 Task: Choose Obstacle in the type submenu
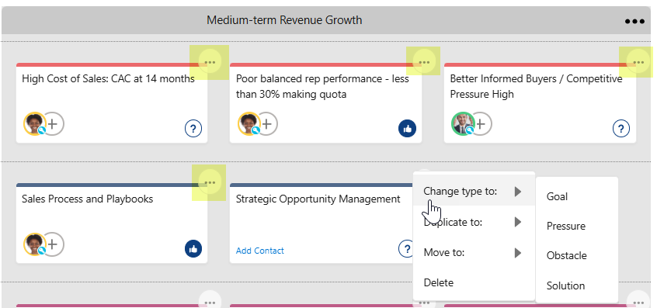[x=566, y=256]
